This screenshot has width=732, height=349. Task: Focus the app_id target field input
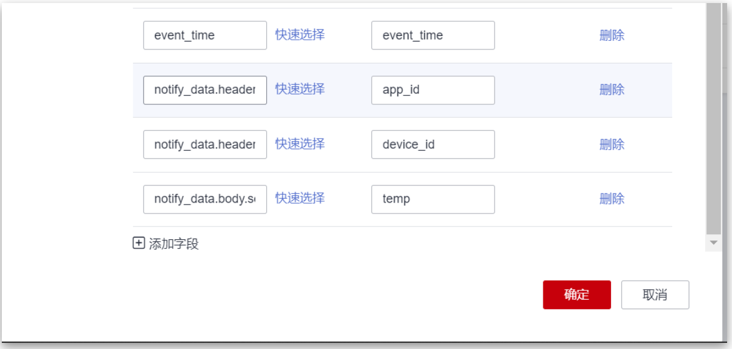pyautogui.click(x=432, y=90)
